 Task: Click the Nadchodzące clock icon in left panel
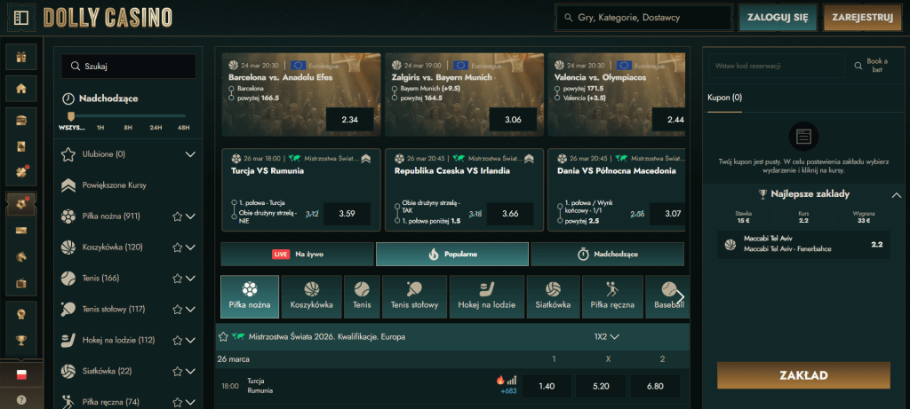(68, 98)
